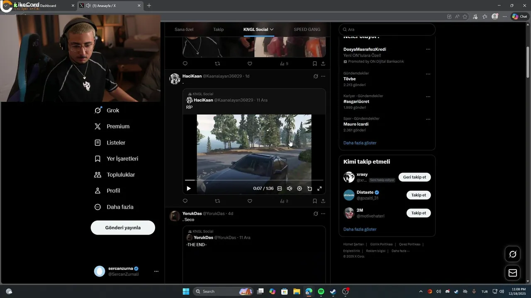Open Hizmet Şartları footer link
Image resolution: width=531 pixels, height=298 pixels.
(353, 244)
